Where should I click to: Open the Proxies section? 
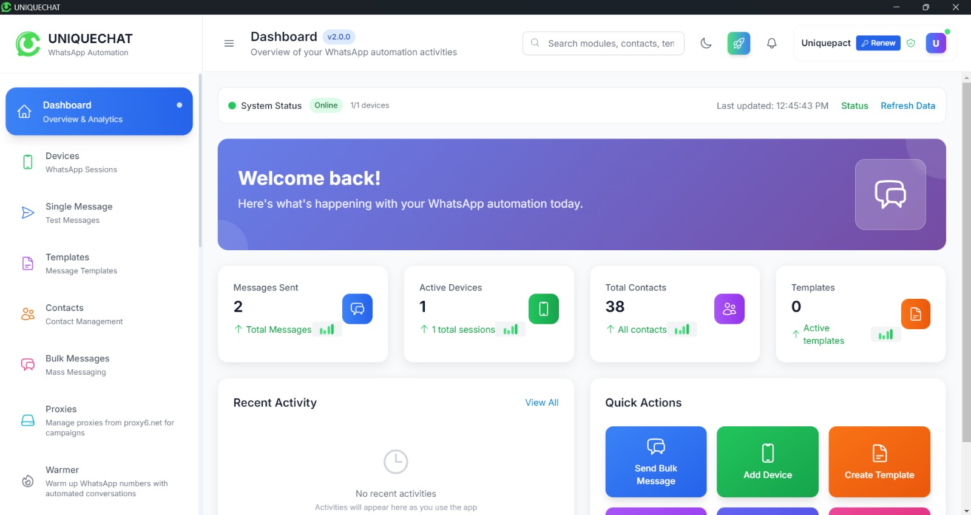point(99,420)
